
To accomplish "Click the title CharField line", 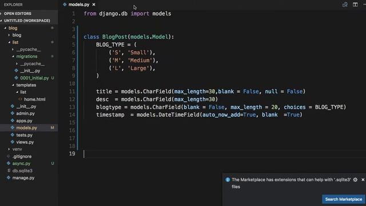I will coord(201,92).
